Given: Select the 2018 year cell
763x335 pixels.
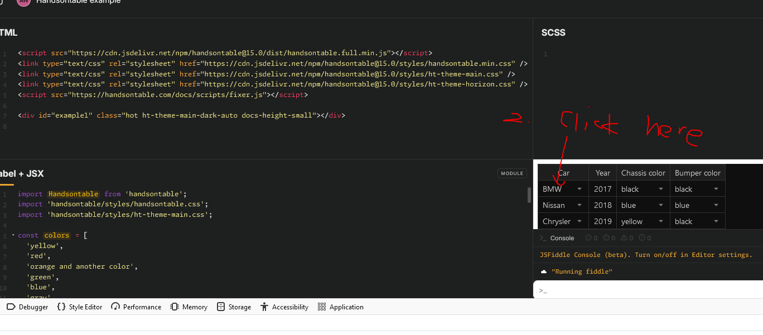Looking at the screenshot, I should tap(603, 205).
